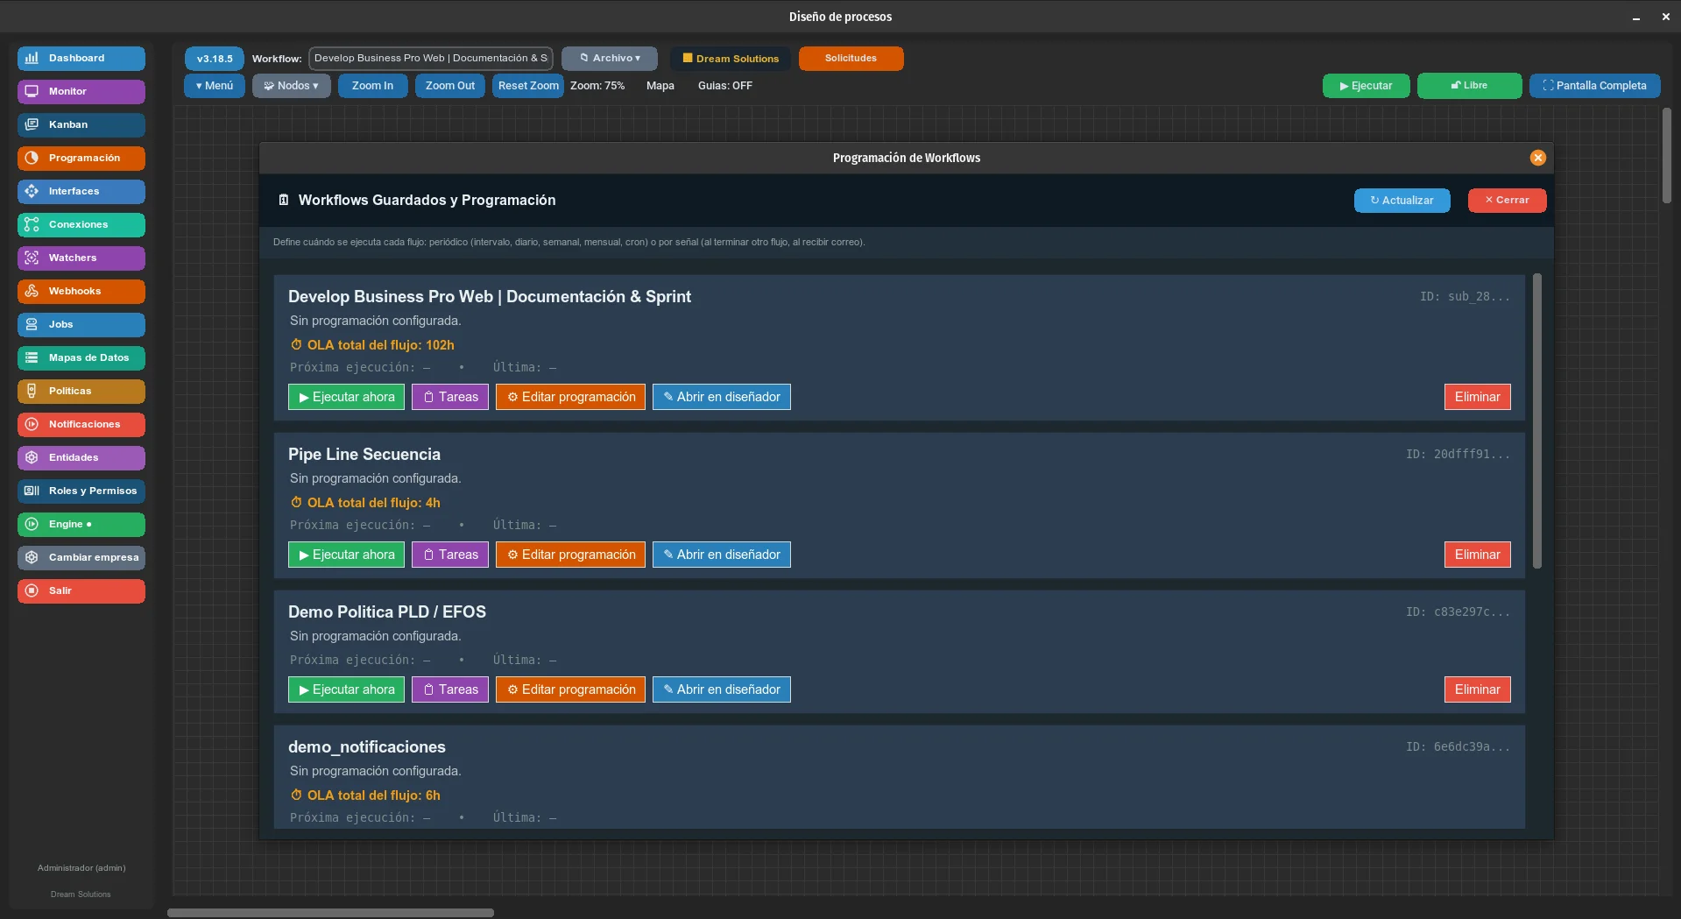Open the Webhooks section

[81, 291]
